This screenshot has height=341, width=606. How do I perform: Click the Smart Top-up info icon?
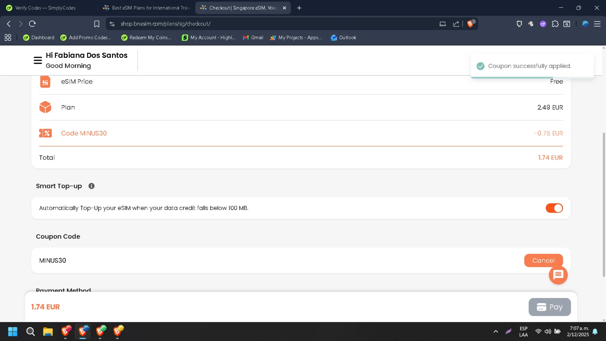tap(92, 186)
